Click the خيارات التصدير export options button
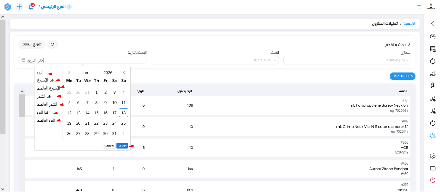The width and height of the screenshot is (440, 192). click(x=402, y=76)
